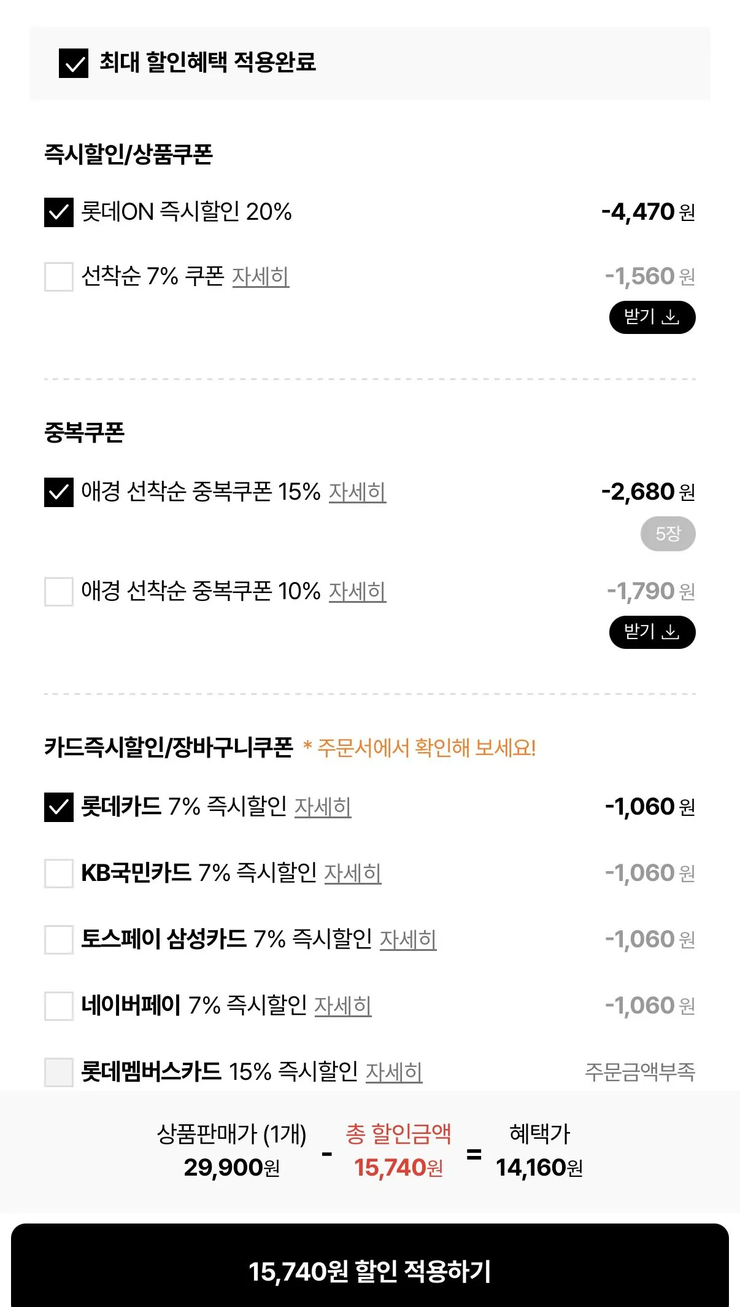Download the 애경 10% coupon with 받기
The height and width of the screenshot is (1307, 740).
(652, 632)
